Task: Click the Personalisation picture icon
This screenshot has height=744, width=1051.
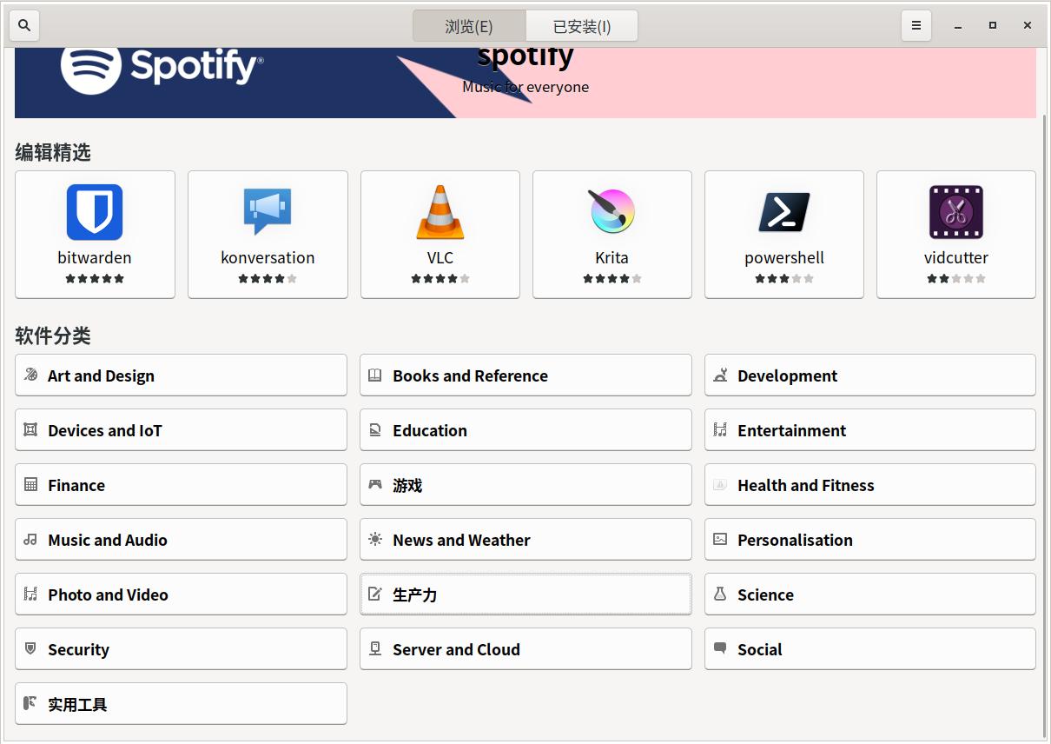Action: [720, 540]
